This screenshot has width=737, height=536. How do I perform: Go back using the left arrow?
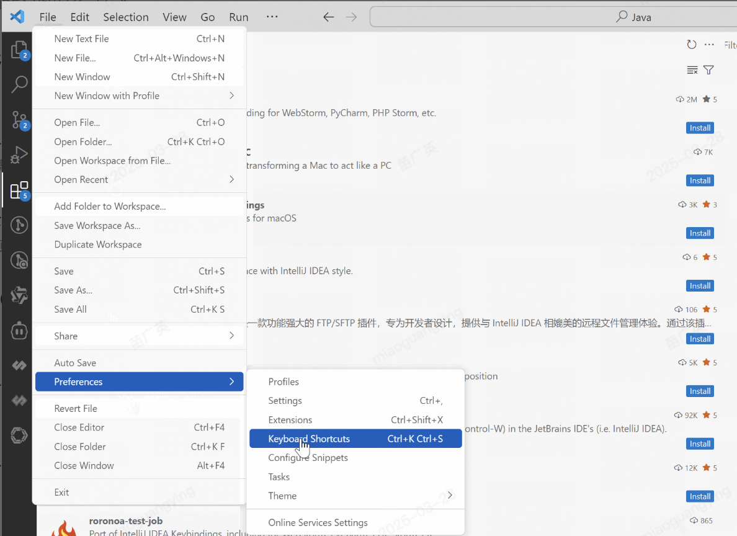click(x=329, y=17)
